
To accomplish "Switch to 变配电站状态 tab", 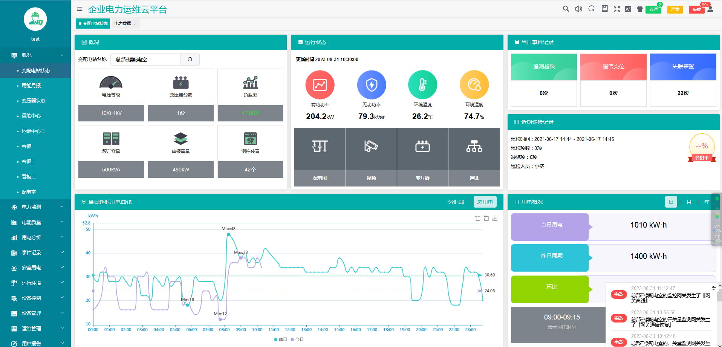I will tap(93, 23).
